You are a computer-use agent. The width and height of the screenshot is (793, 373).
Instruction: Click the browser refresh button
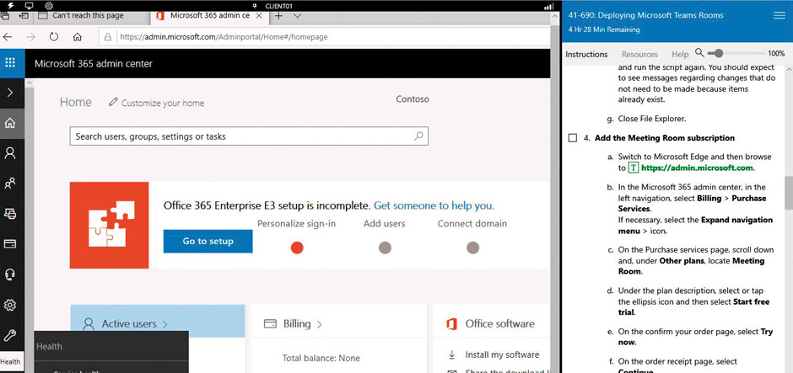click(x=54, y=37)
